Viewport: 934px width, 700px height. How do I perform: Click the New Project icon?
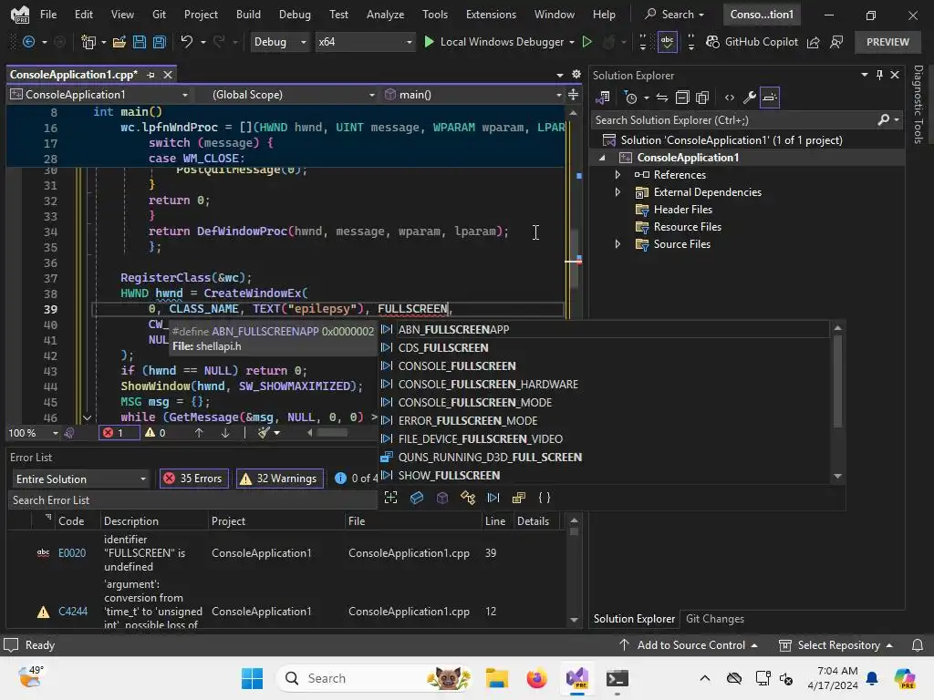coord(88,42)
